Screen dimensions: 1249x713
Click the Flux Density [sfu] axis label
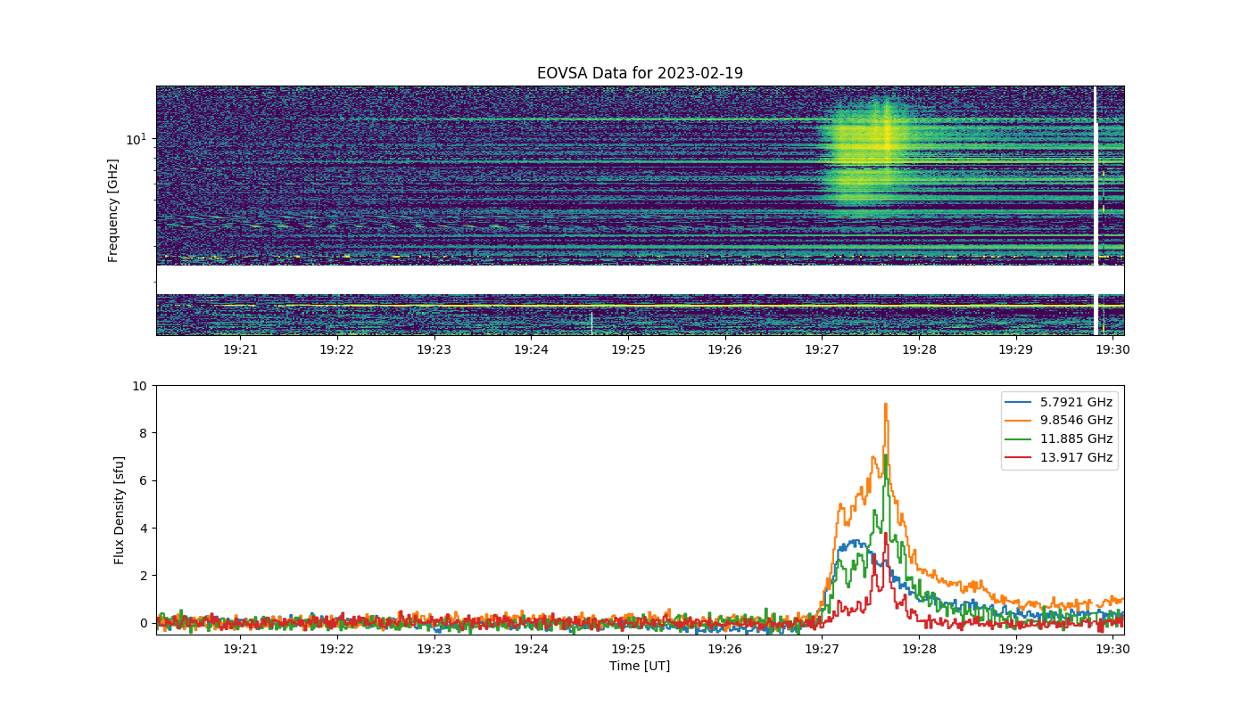click(120, 510)
